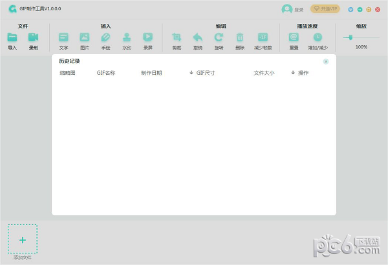
Task: Add a watermark with the 水印 icon
Action: (127, 37)
